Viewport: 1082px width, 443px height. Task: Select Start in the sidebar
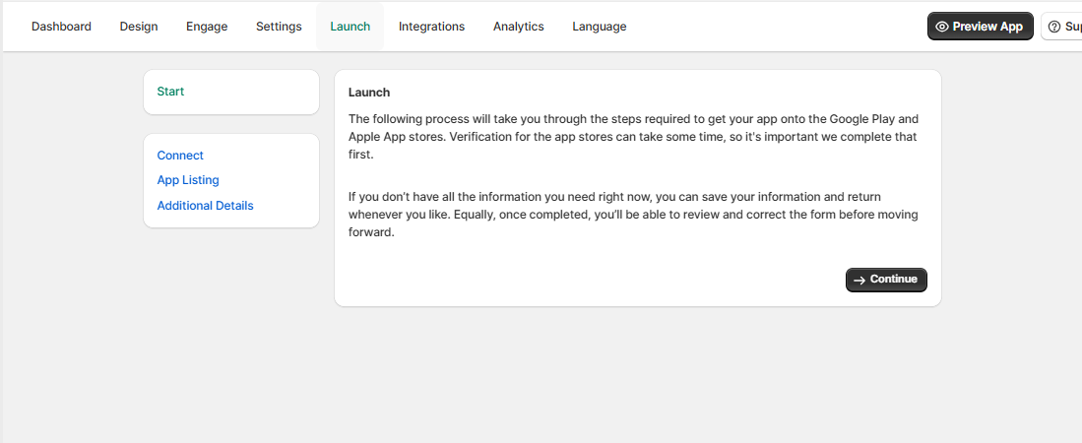[170, 92]
